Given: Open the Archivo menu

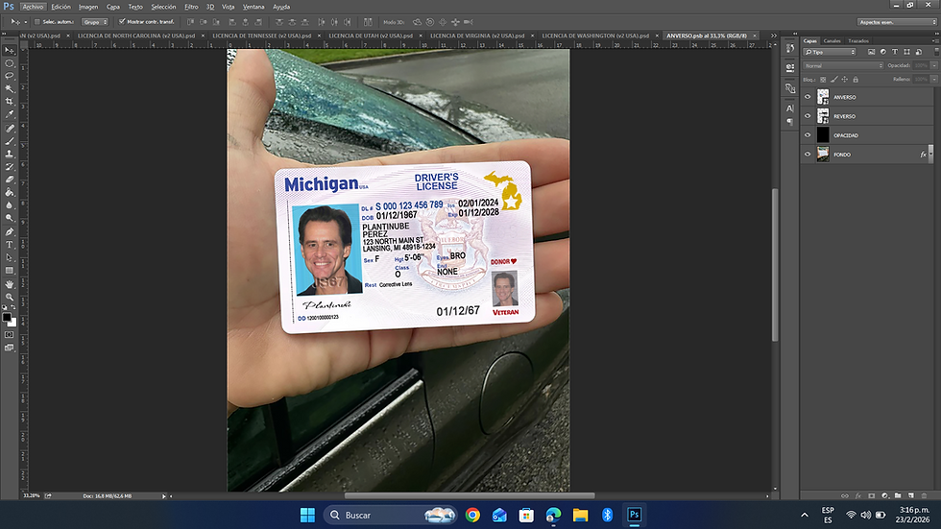Looking at the screenshot, I should click(x=33, y=7).
